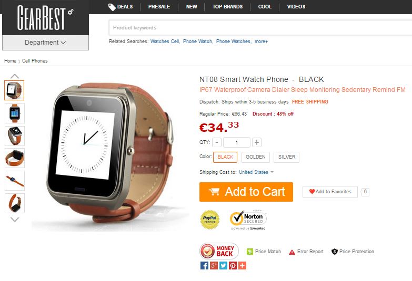Image resolution: width=412 pixels, height=281 pixels.
Task: Show next thumbnails with down chevron
Action: point(15,220)
